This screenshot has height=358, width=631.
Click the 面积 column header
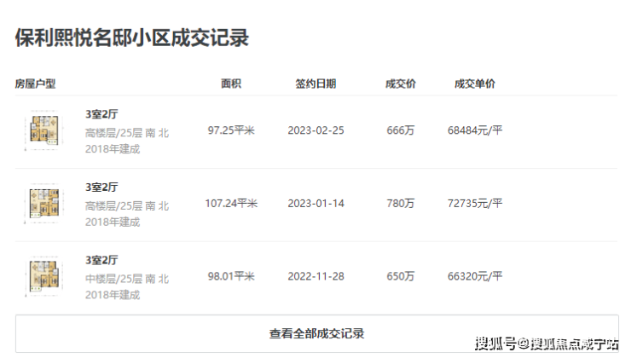(x=231, y=84)
